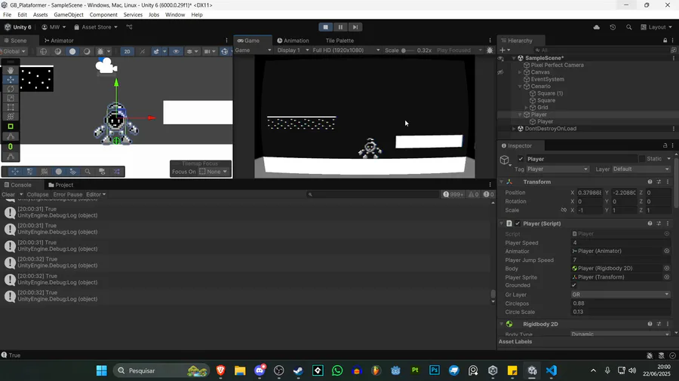Click the magnifier icon in bottom scene overlay
Viewport: 679px width, 381px height.
click(x=88, y=172)
